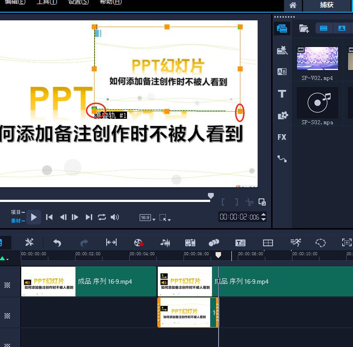Click the Record/Capture option film reel icon
The image size is (353, 347).
point(139,243)
